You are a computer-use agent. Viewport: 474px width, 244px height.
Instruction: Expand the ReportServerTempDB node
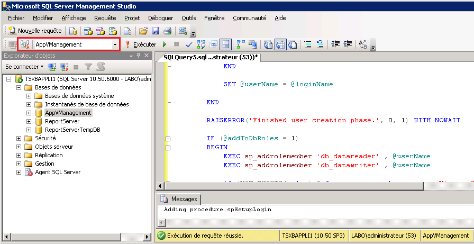[x=29, y=130]
